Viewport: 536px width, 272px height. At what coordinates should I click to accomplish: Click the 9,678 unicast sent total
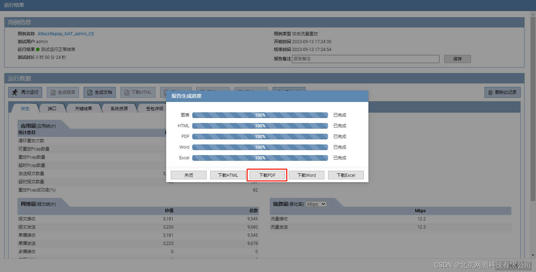[x=252, y=243]
